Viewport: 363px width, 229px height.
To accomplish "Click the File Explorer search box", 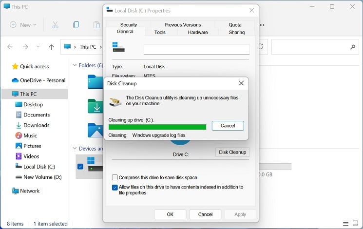I will (315, 47).
